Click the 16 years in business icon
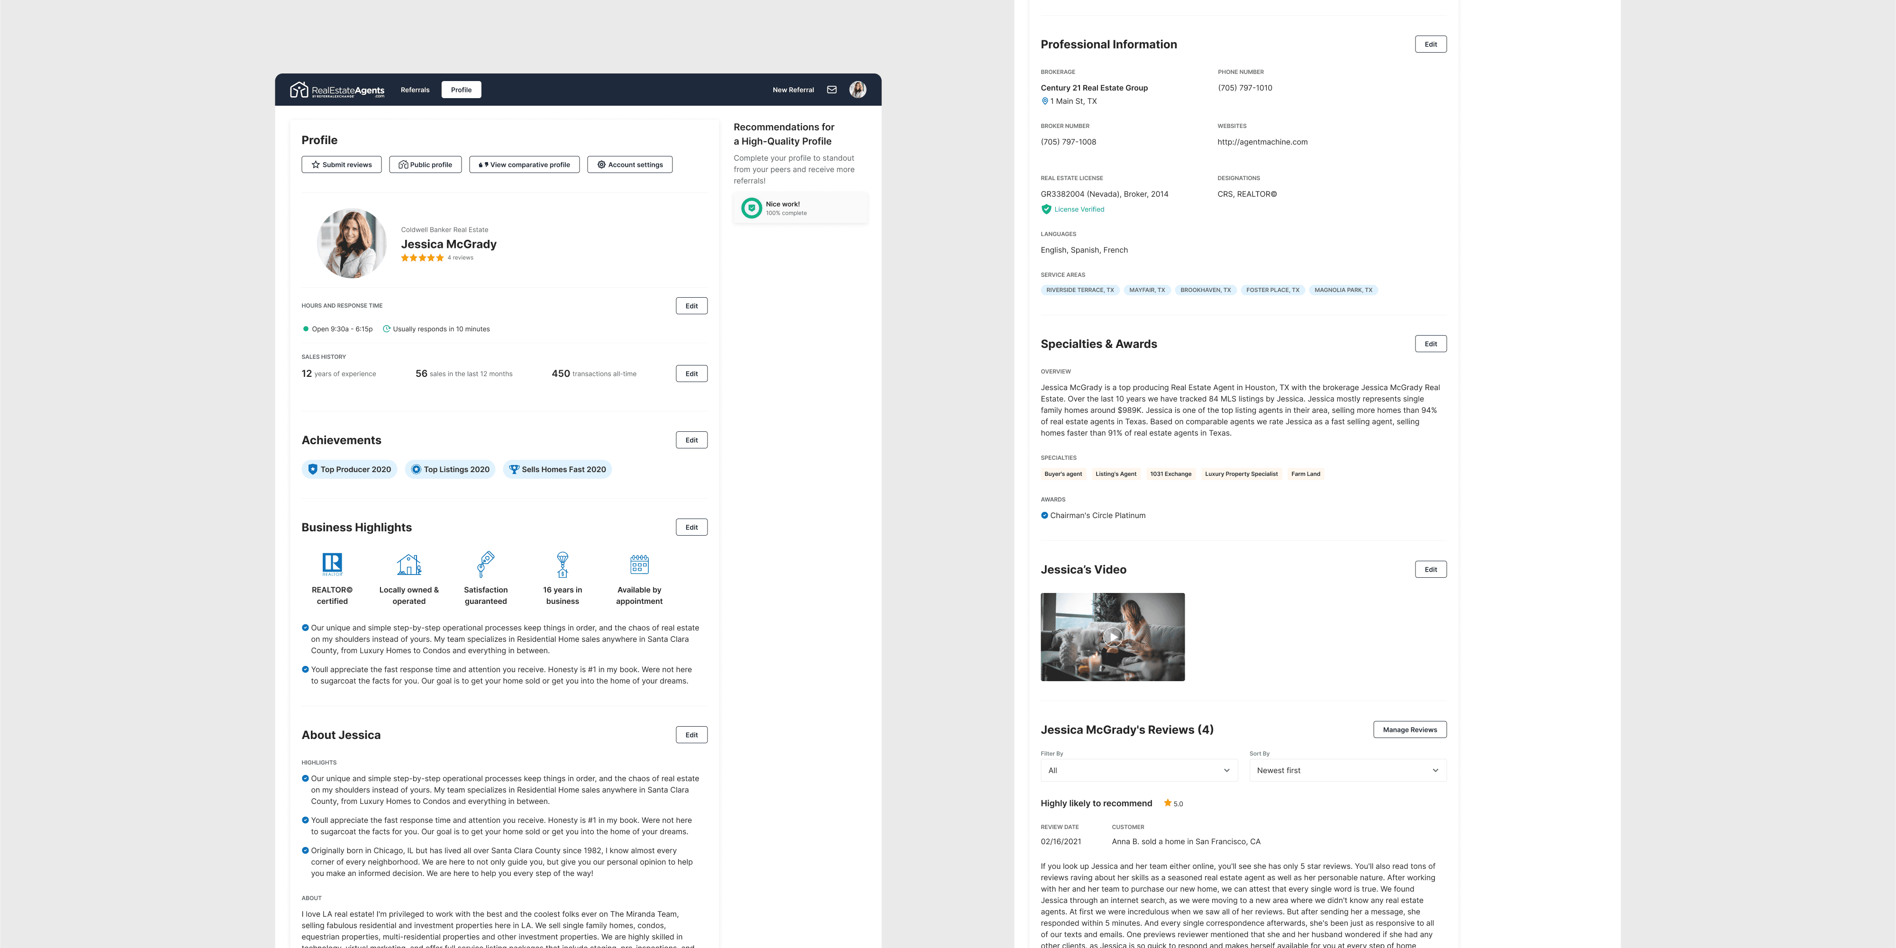This screenshot has width=1896, height=948. click(562, 565)
